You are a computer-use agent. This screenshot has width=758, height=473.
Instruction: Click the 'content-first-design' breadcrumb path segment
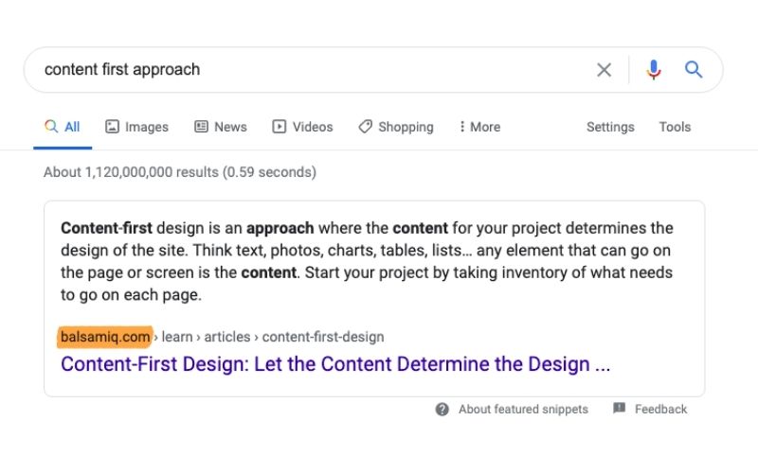click(323, 337)
